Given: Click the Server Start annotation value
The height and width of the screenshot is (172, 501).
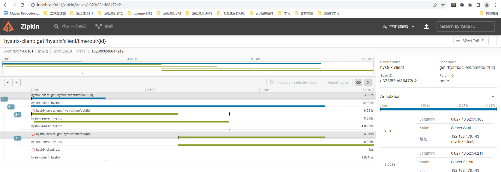Looking at the screenshot, I should pos(461,128).
